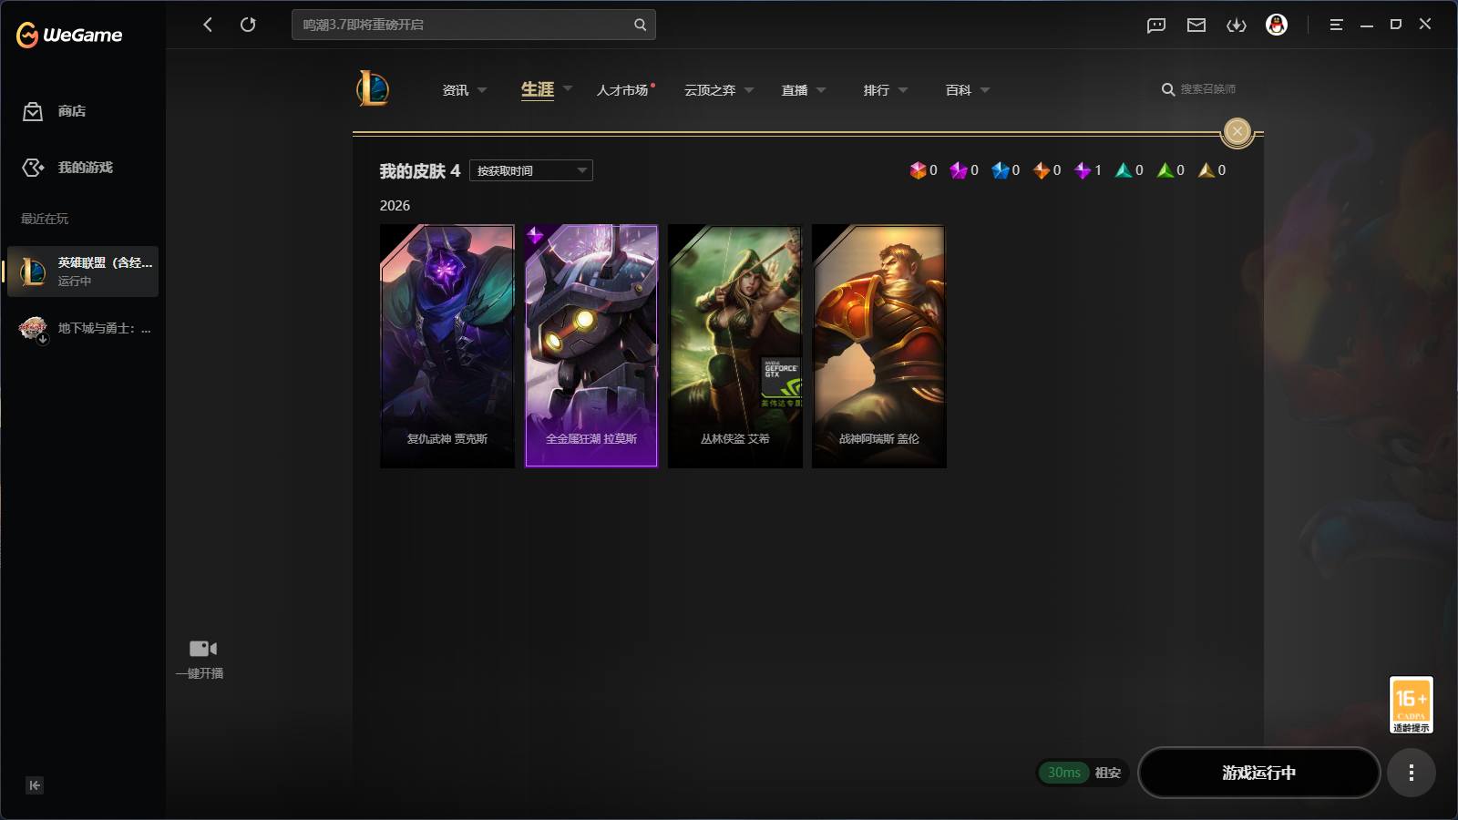
Task: Open the 人才市场 tab
Action: click(x=623, y=90)
